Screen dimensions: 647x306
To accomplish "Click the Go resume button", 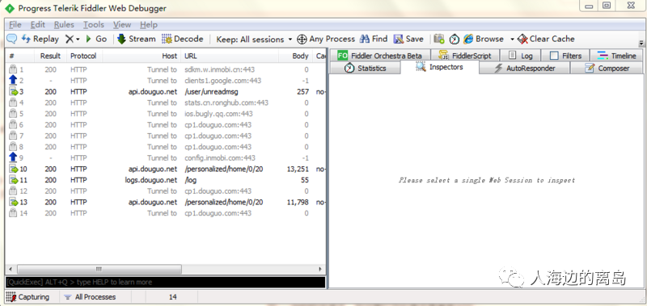I will (96, 39).
